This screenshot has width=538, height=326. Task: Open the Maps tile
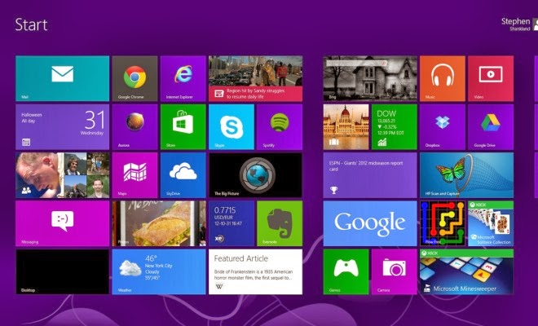[x=134, y=175]
